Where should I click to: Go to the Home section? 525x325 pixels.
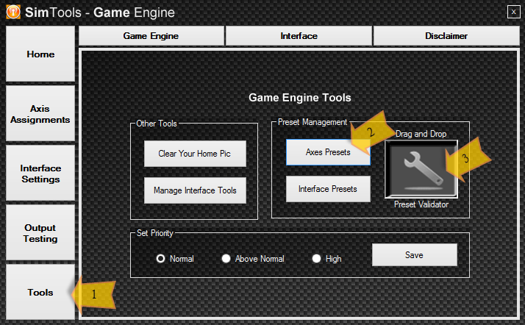tap(40, 54)
